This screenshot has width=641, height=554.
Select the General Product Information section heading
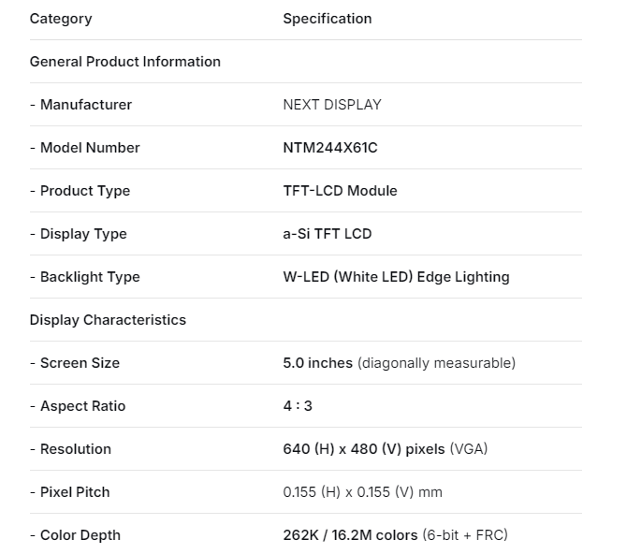point(125,62)
